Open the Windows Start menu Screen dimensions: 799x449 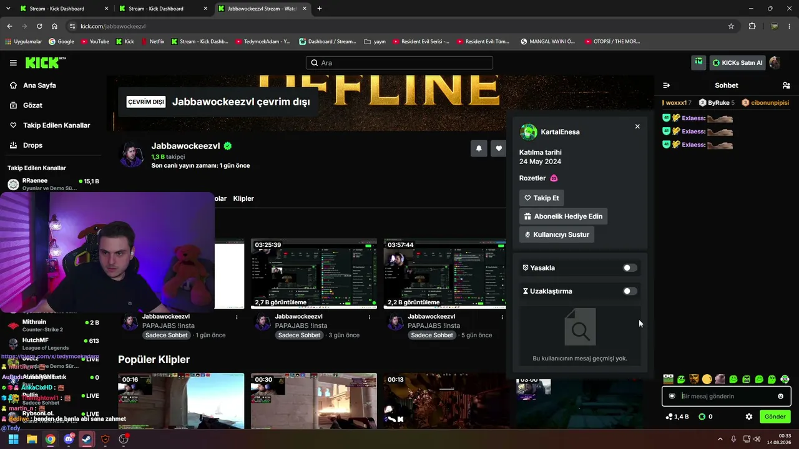(13, 439)
